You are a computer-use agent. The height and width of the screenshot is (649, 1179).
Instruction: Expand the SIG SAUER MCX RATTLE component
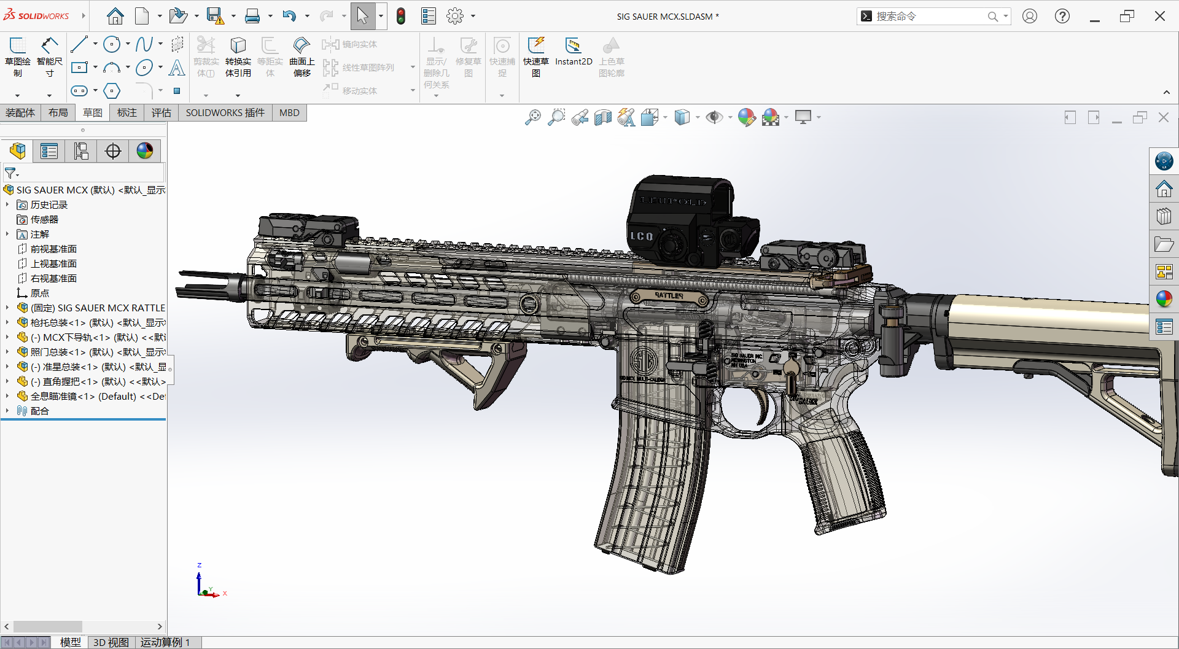(x=7, y=308)
